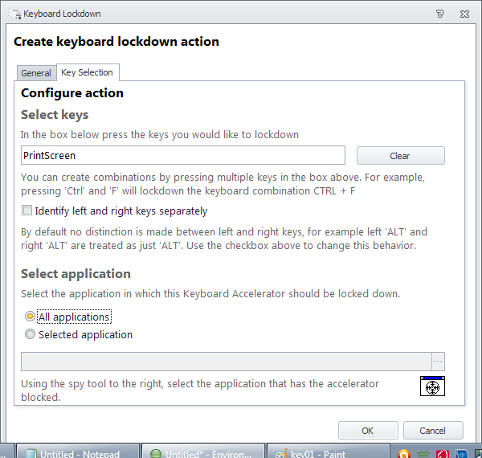Click the spy tool crosshair icon
This screenshot has height=458, width=482.
[432, 386]
